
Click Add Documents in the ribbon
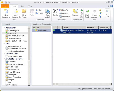coord(16,13)
